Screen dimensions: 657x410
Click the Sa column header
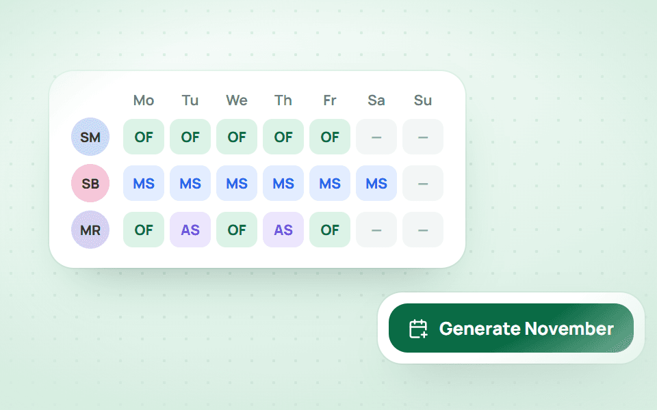[x=376, y=100]
